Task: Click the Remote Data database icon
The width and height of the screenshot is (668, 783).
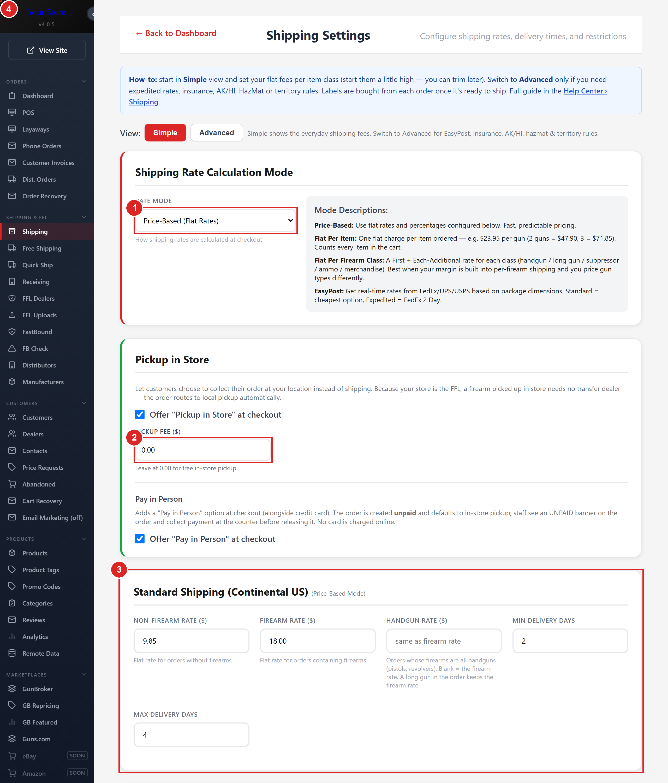Action: (12, 653)
